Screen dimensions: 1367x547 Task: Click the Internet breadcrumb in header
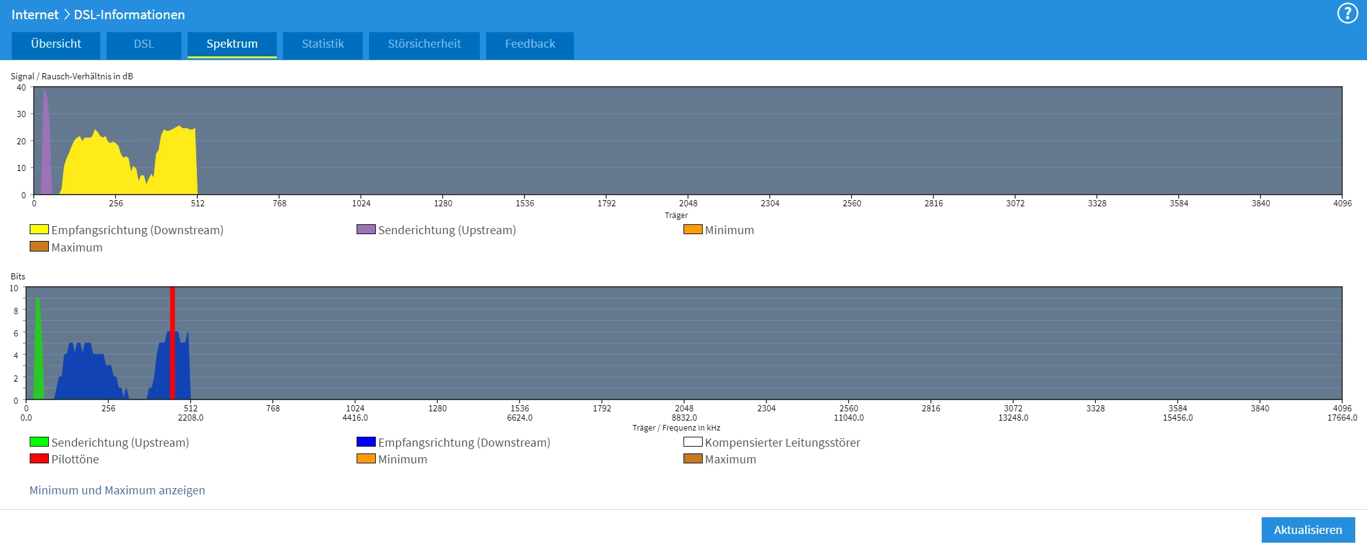point(35,14)
